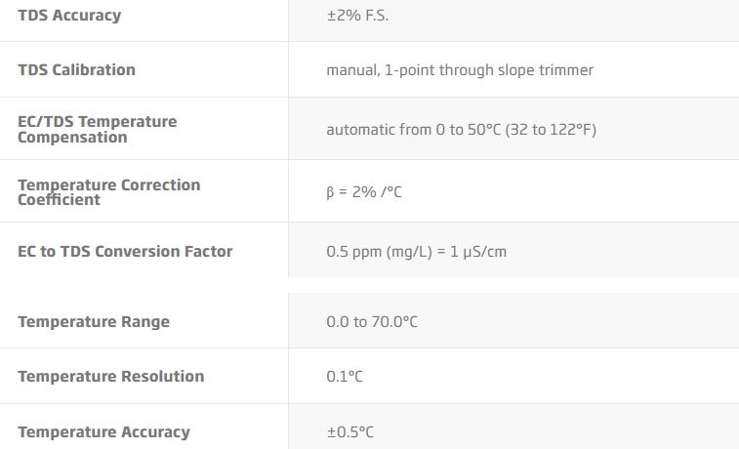Click the TDS Calibration row label
739x449 pixels.
(76, 70)
